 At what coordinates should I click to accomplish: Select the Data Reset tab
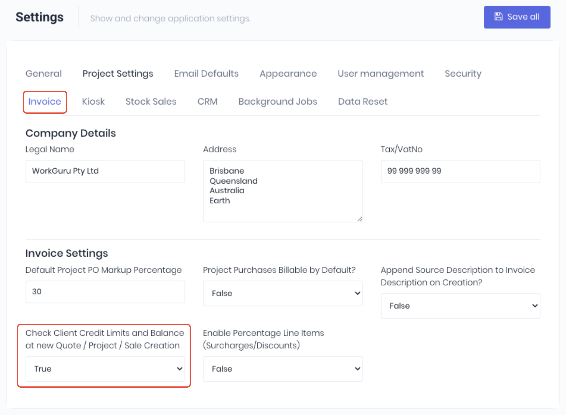363,102
